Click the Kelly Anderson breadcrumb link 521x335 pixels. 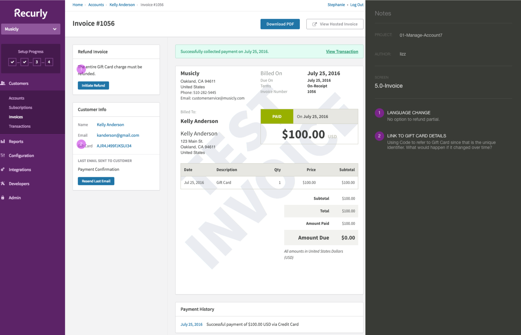click(122, 5)
